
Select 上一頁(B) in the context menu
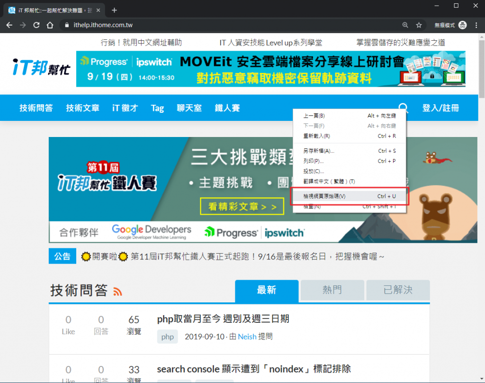350,116
